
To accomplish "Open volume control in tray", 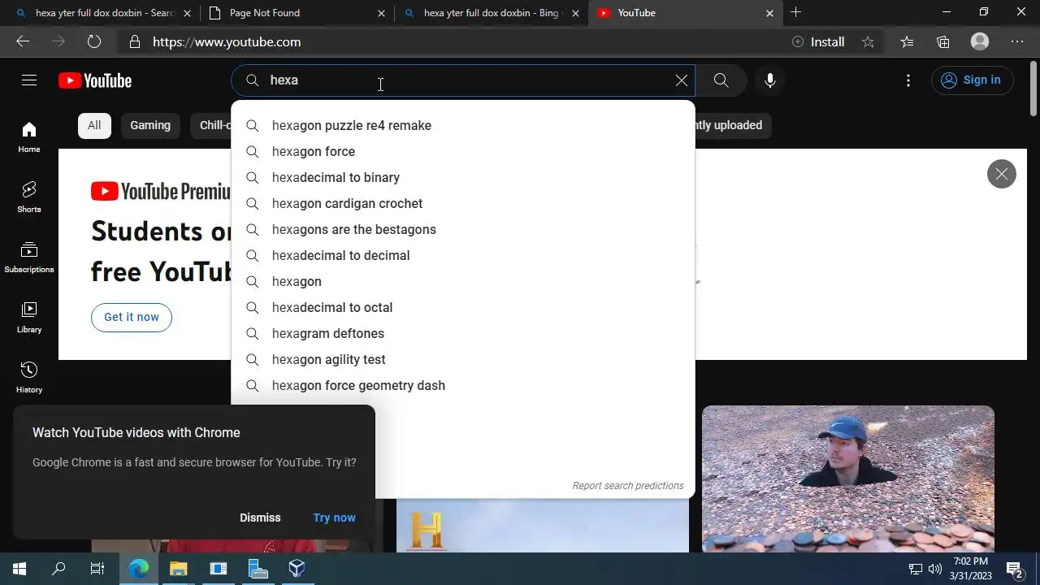I will coord(935,569).
